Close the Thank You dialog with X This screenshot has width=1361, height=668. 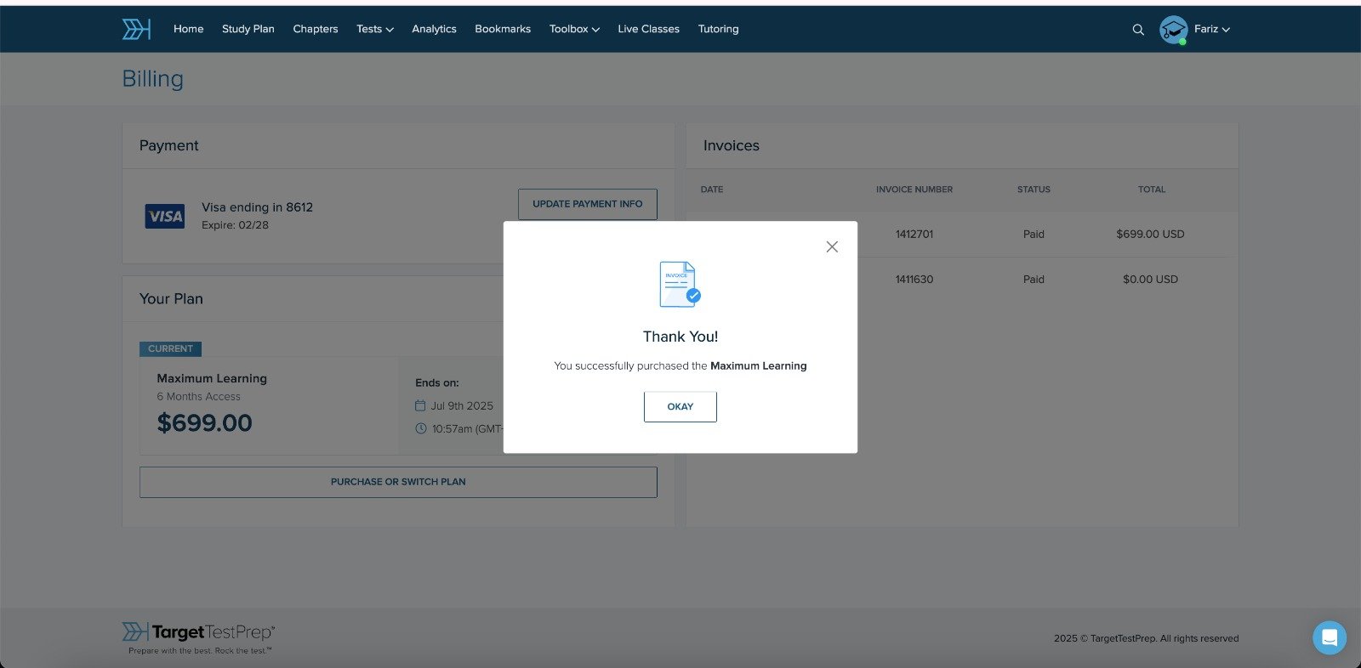(x=832, y=246)
